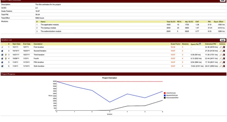Screen dimensions: 227x122
Task: Click the '5964 hours' Total Effort value
Action: point(40,18)
